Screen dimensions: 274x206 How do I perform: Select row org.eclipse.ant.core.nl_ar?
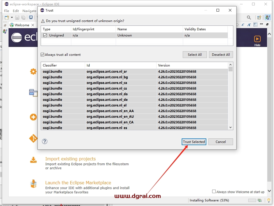tap(135, 71)
